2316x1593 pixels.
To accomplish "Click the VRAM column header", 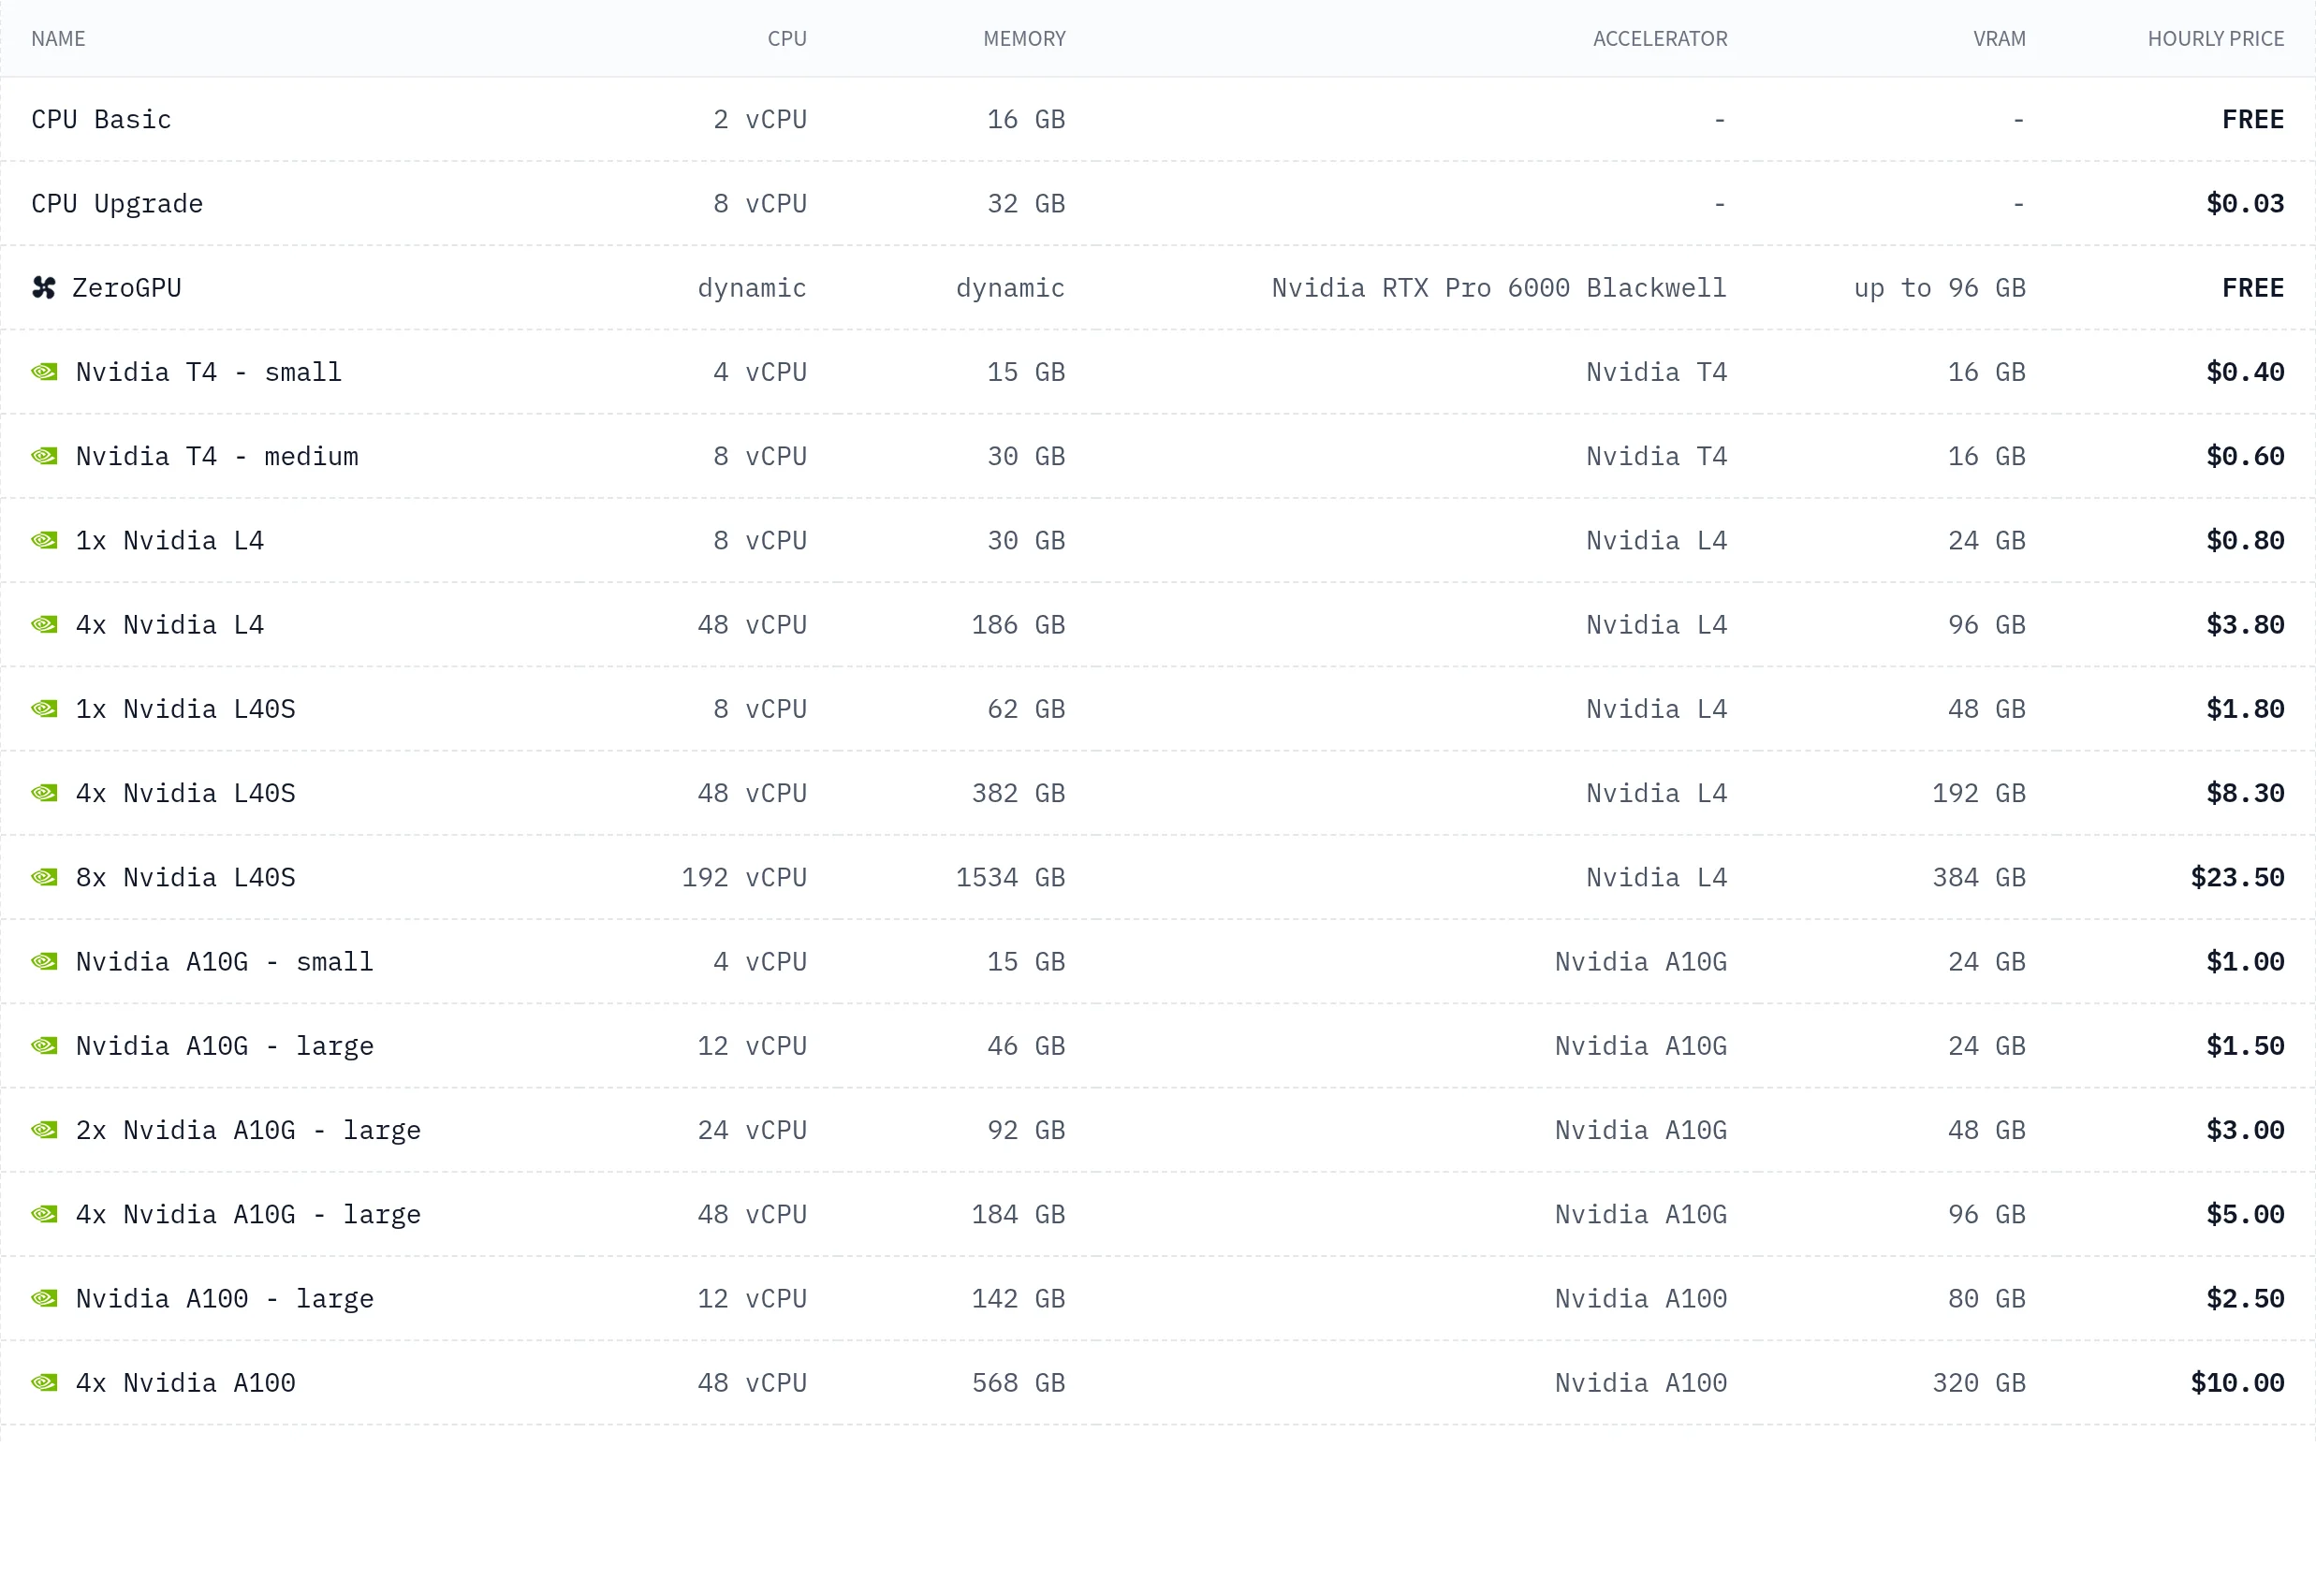I will 2000,39.
